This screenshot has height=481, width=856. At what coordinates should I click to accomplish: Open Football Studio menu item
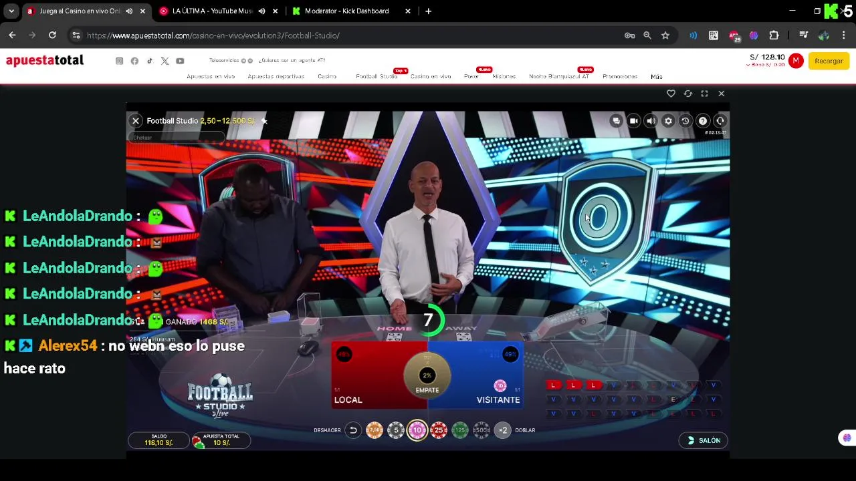[377, 76]
